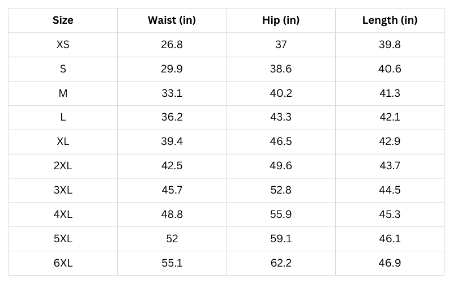The width and height of the screenshot is (453, 283).
Task: Select waist value 36.2 for size L
Action: (172, 117)
